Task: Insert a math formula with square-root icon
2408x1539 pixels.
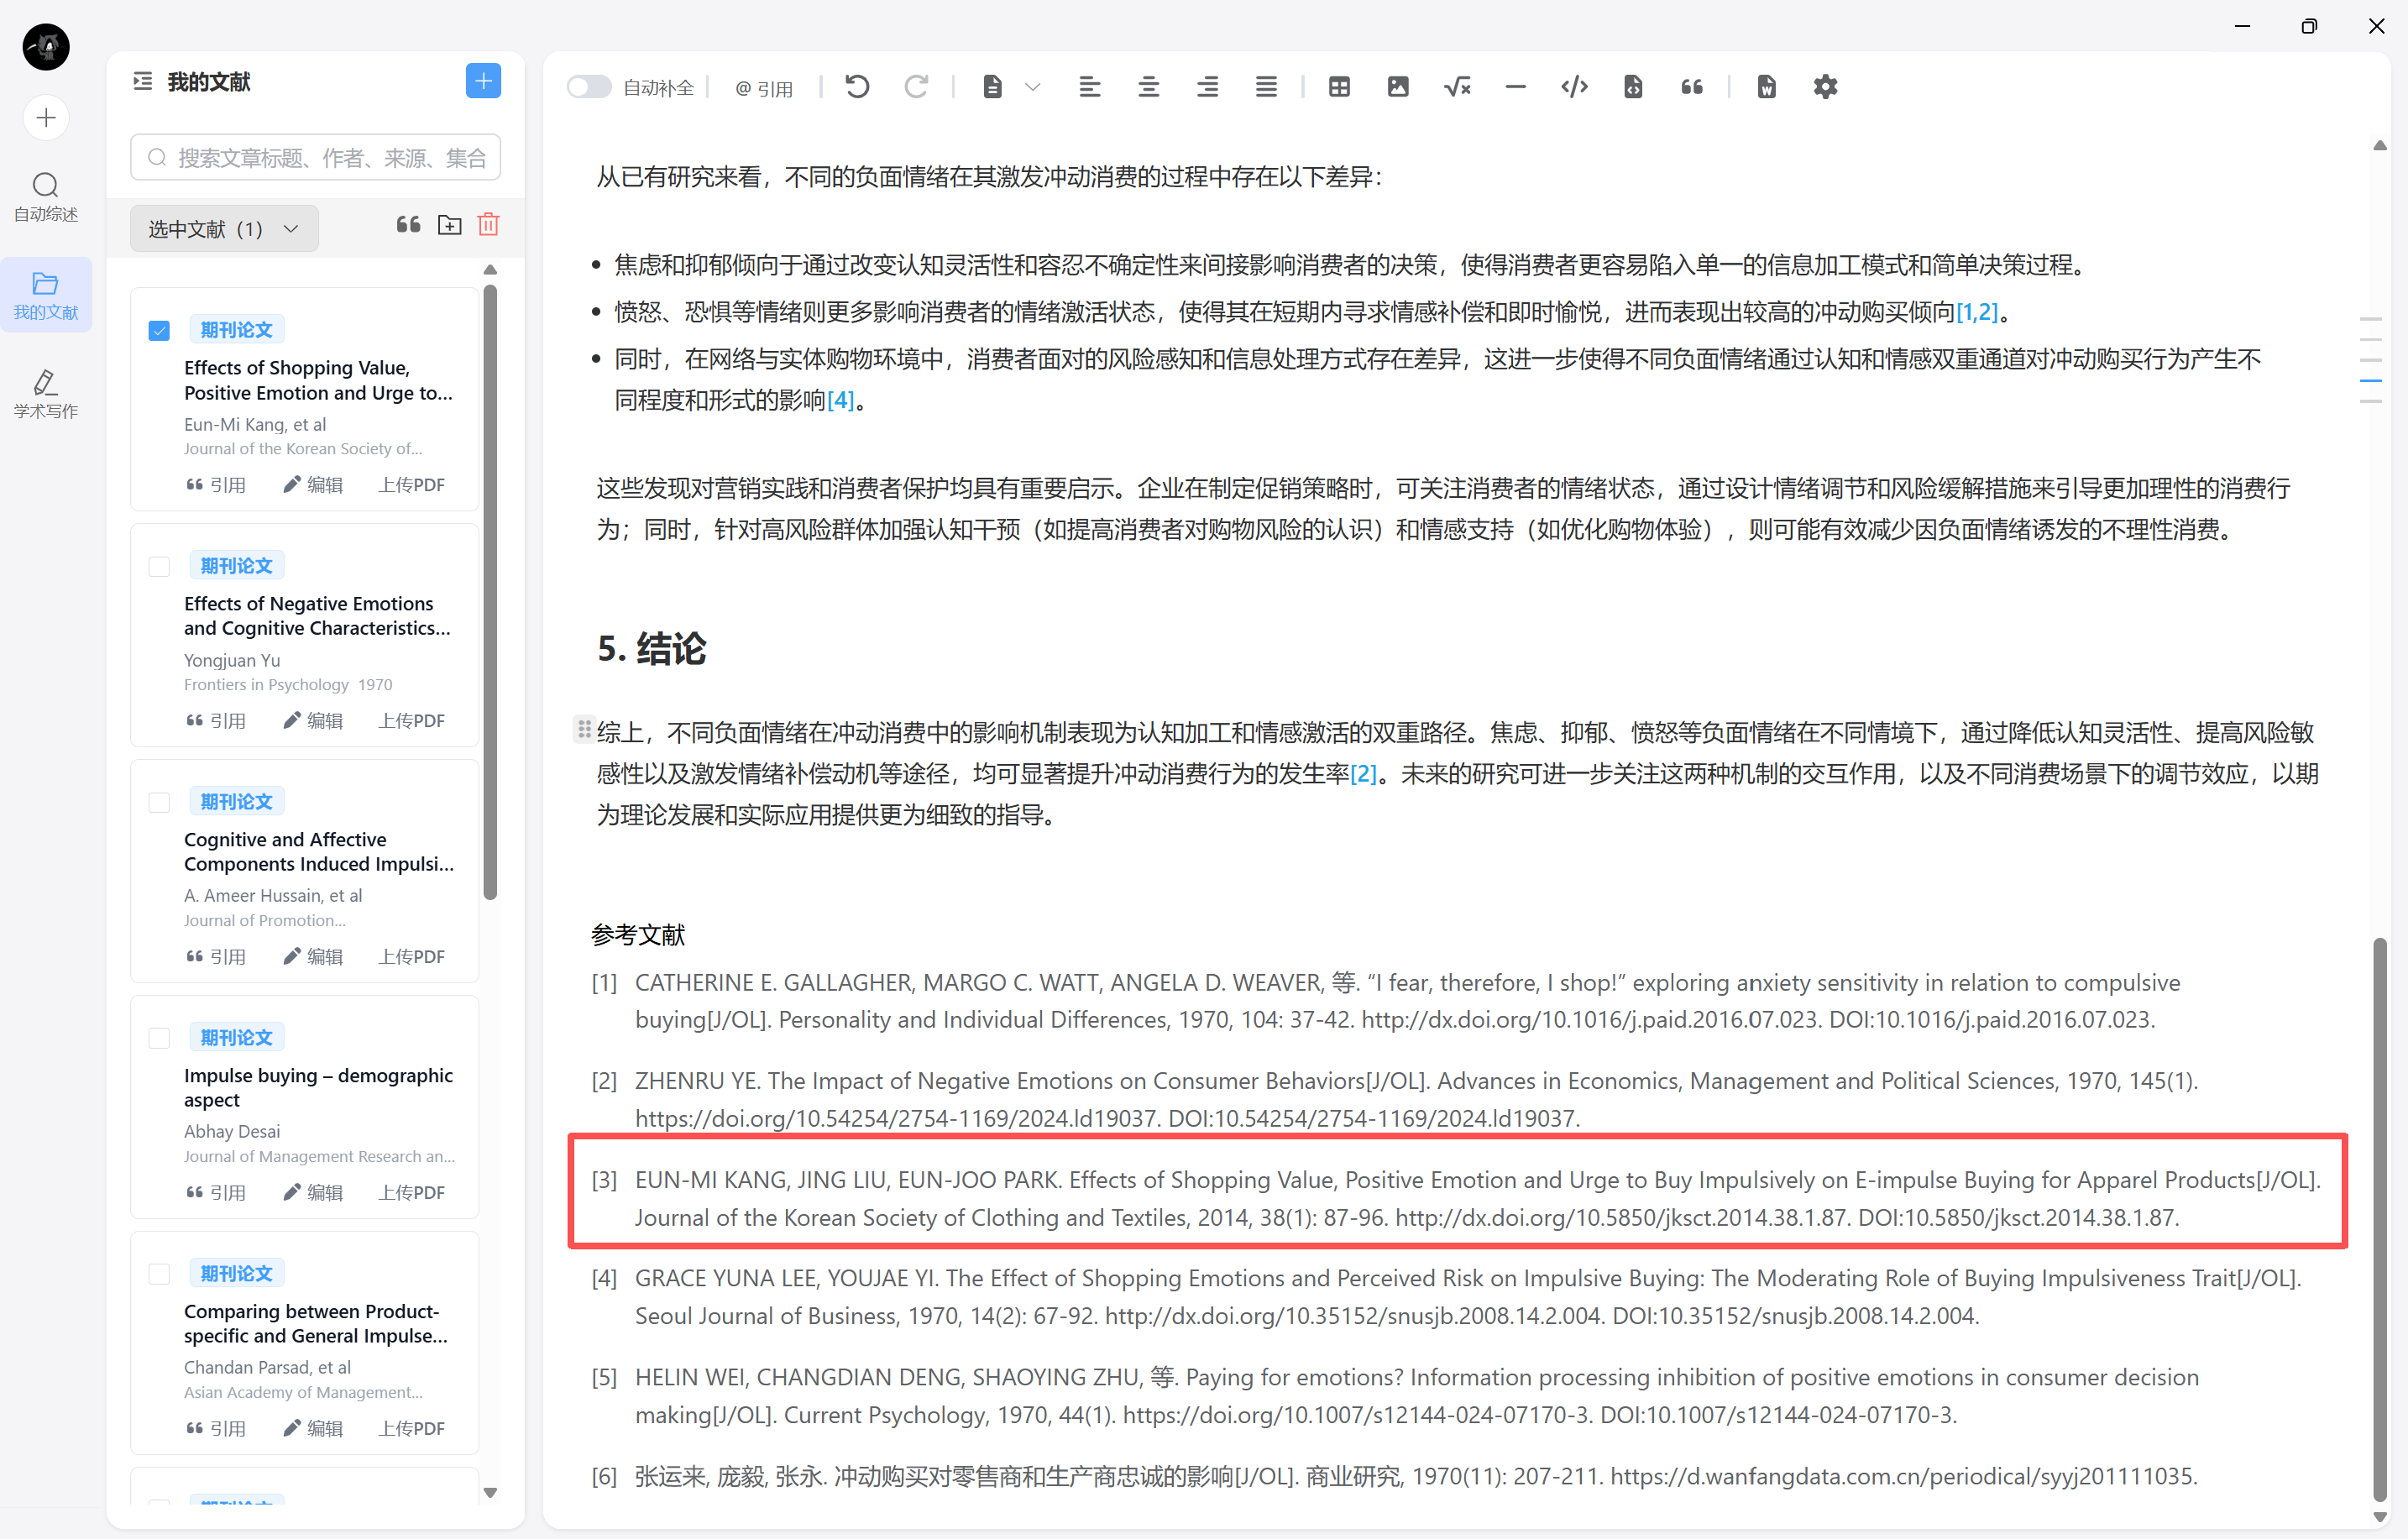Action: pyautogui.click(x=1457, y=87)
